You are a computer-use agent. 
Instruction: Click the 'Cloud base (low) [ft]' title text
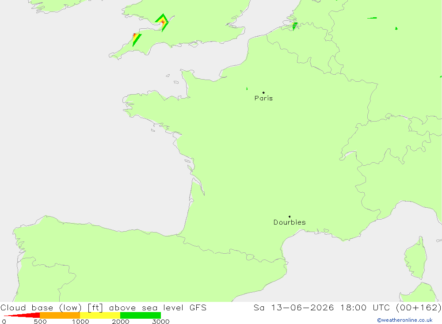pyautogui.click(x=52, y=308)
